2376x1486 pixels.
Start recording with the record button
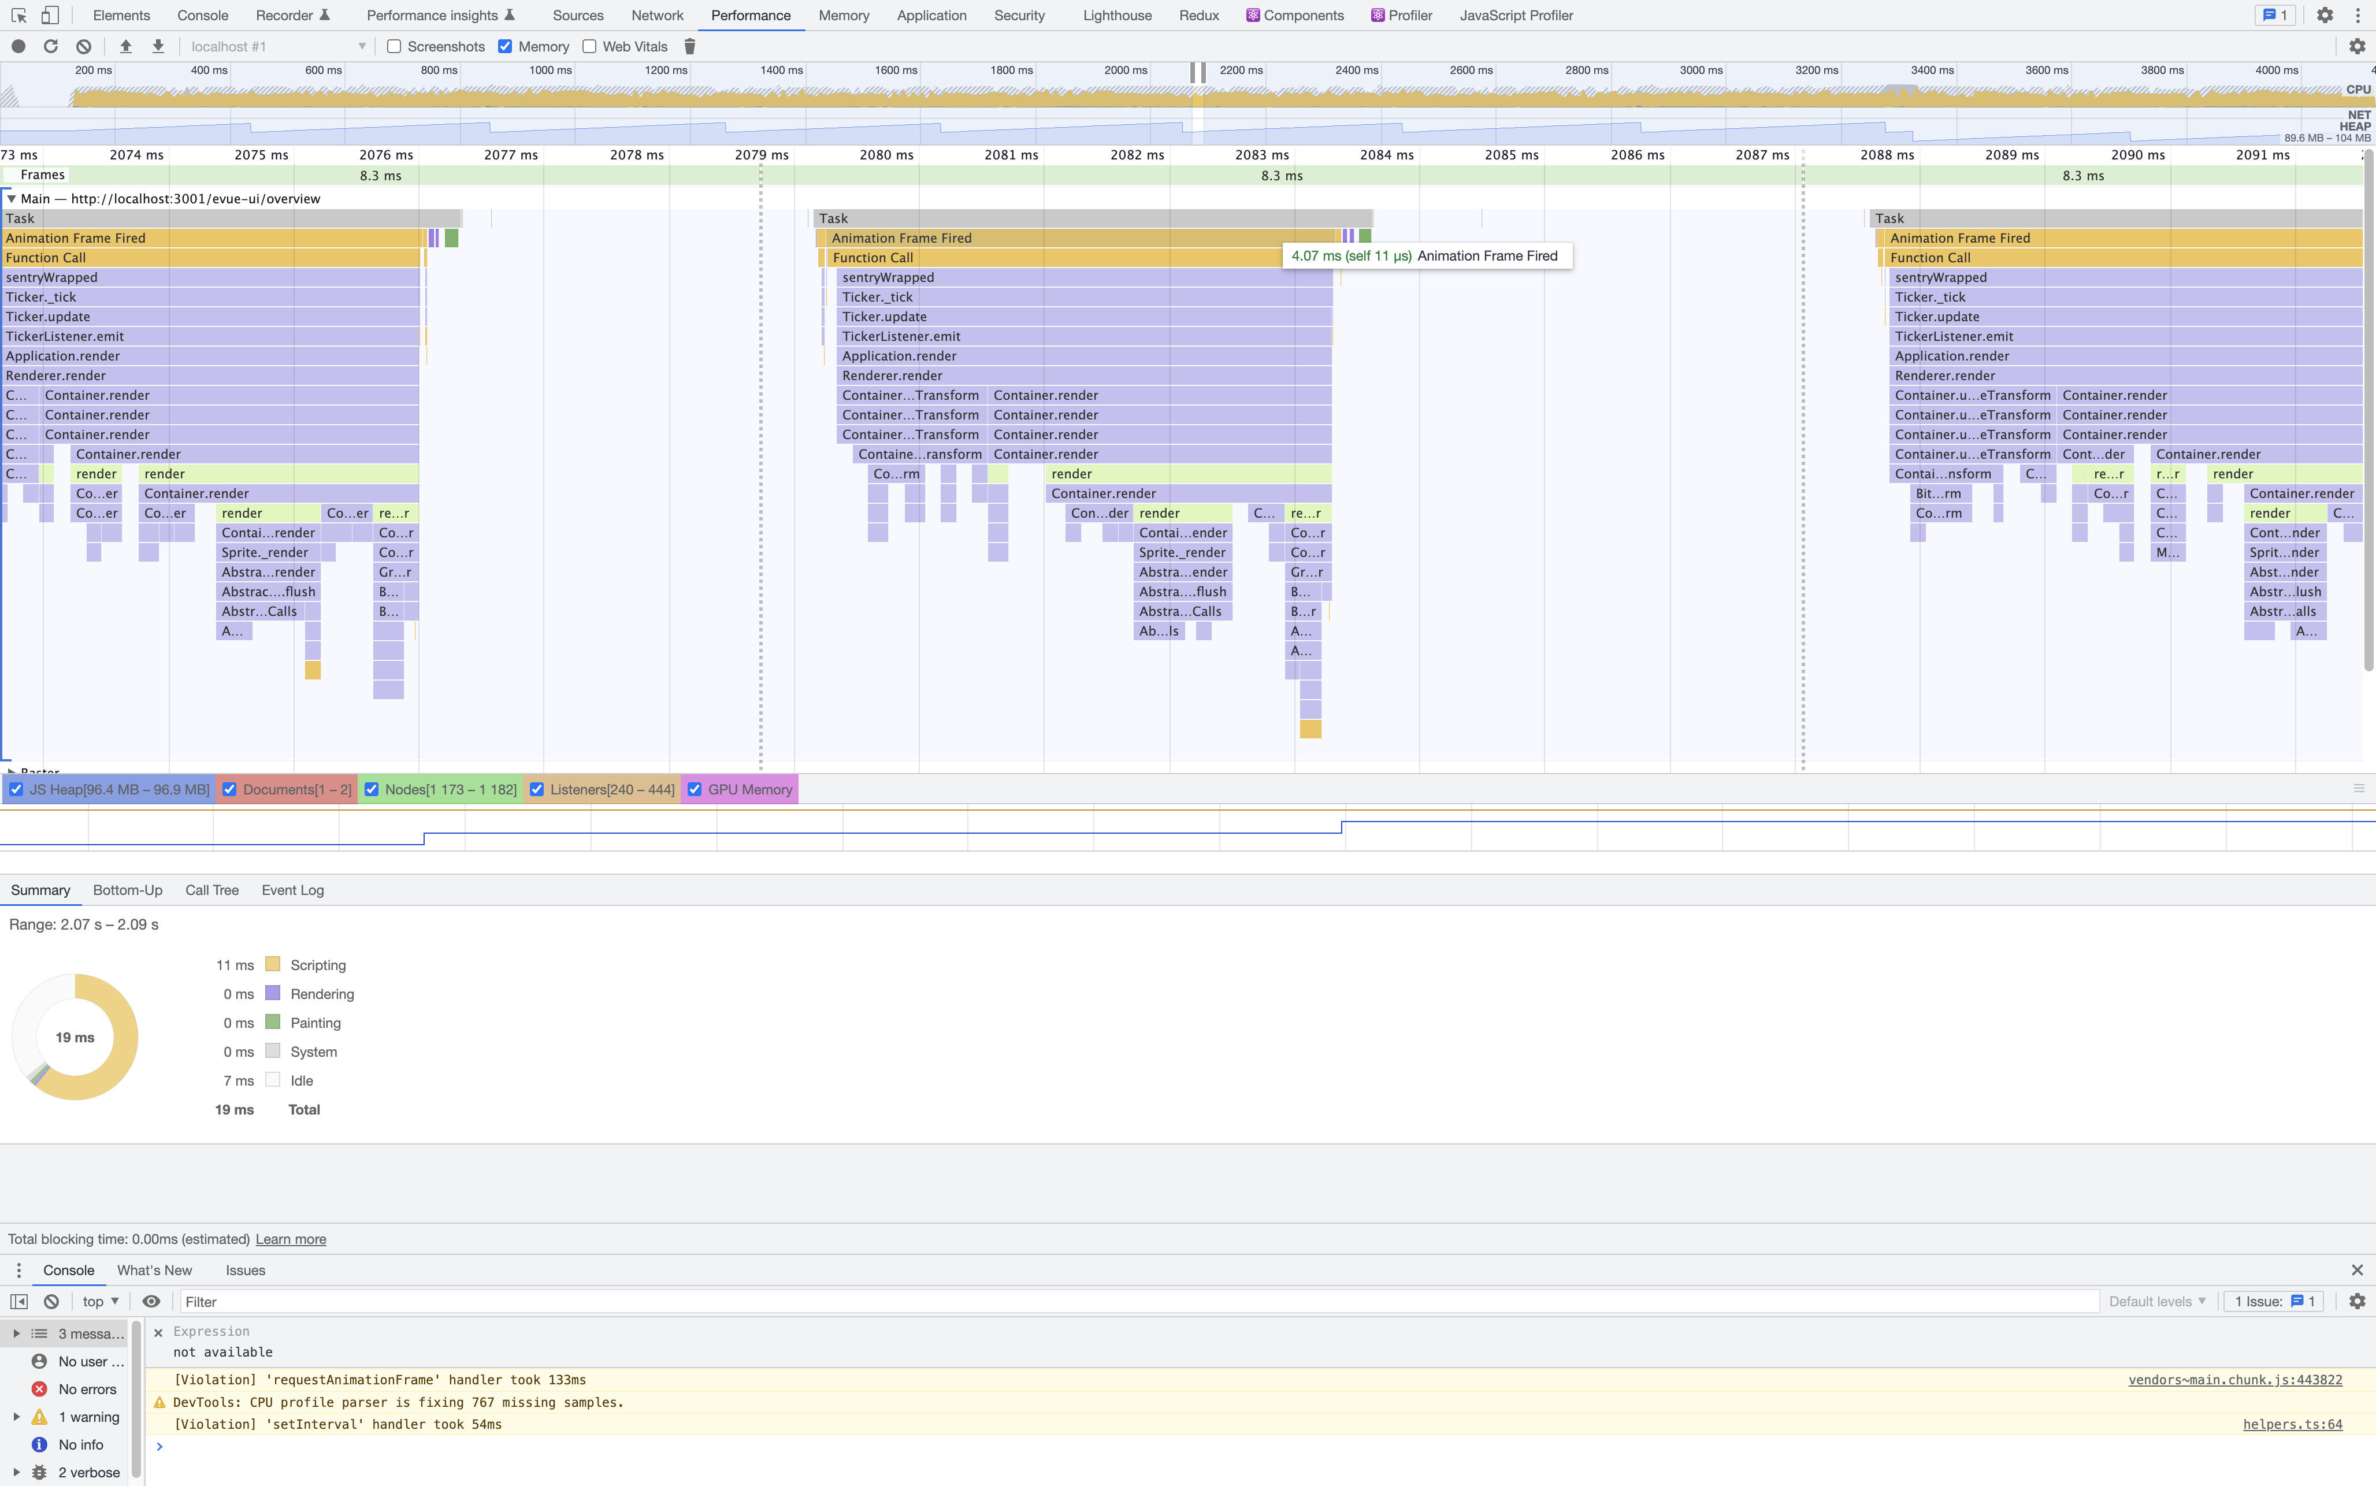(x=18, y=46)
